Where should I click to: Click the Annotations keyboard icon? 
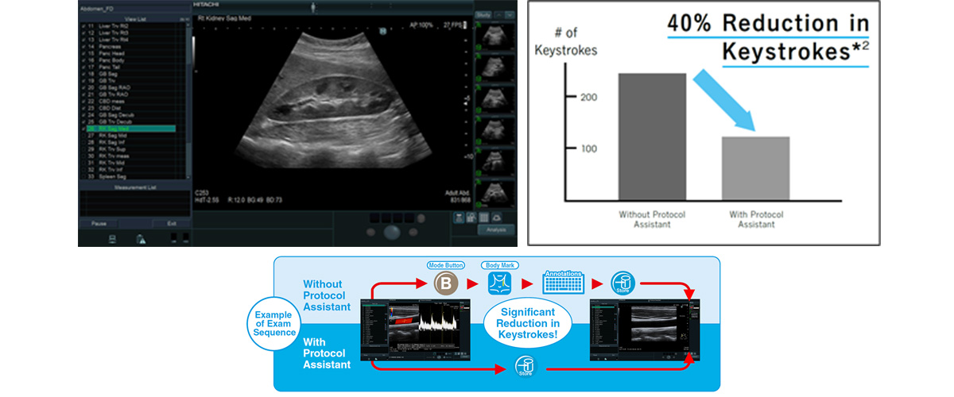(563, 284)
